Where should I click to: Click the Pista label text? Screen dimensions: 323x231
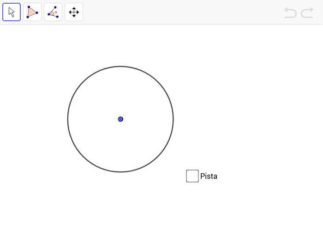click(209, 176)
